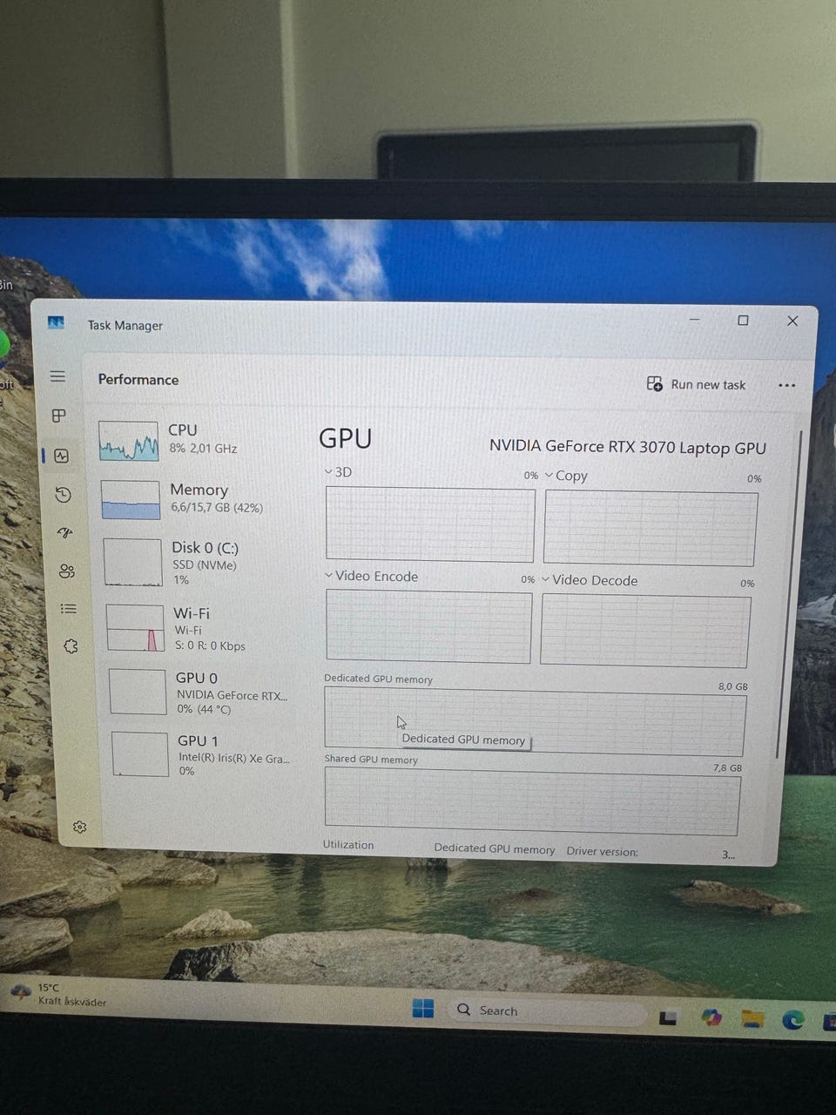Click the Copy utilization graph
The image size is (836, 1115).
tap(651, 529)
